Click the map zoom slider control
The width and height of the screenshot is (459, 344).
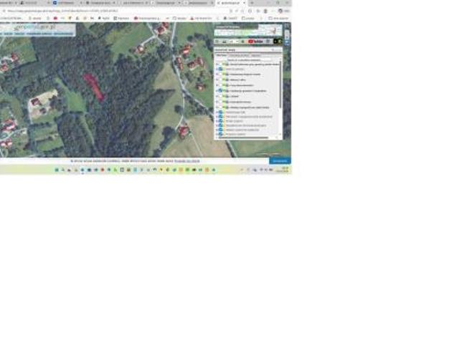pyautogui.click(x=287, y=35)
